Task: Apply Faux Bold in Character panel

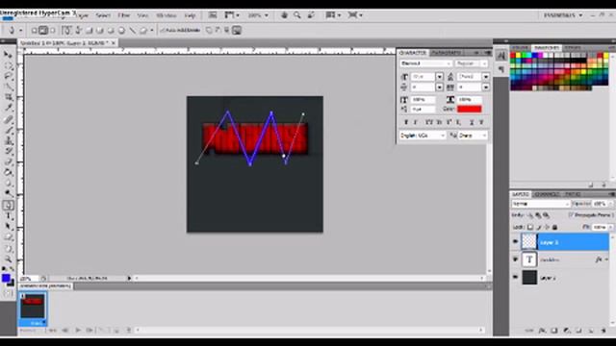Action: pos(406,122)
